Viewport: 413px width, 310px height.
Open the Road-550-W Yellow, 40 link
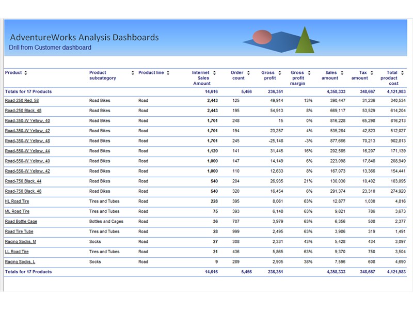(27, 161)
